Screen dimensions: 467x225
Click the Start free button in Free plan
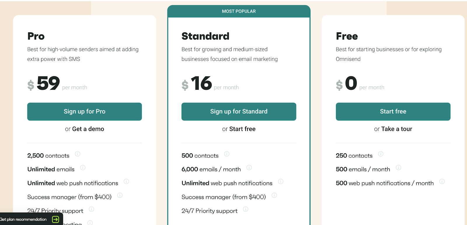(393, 111)
